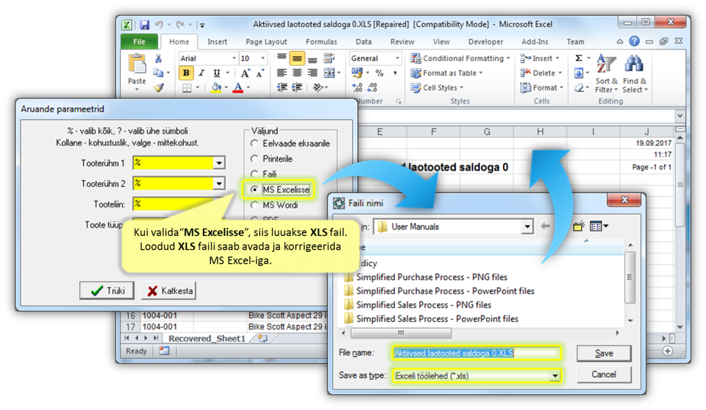Switch to the Insert ribbon tab
Image resolution: width=706 pixels, height=410 pixels.
tap(217, 42)
